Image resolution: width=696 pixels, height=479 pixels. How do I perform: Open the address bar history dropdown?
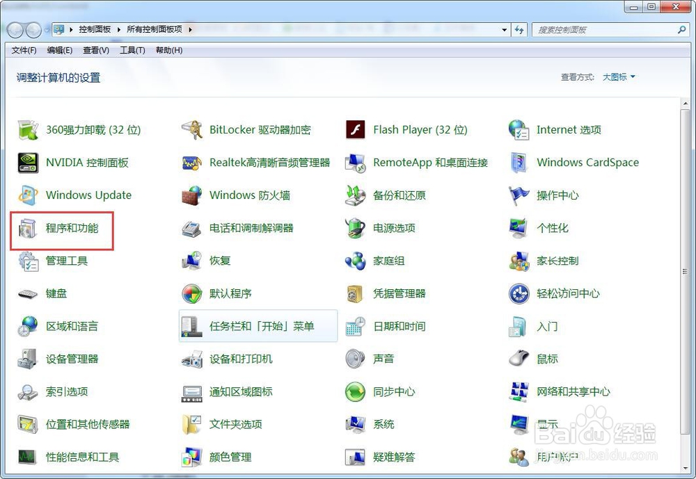[x=505, y=29]
